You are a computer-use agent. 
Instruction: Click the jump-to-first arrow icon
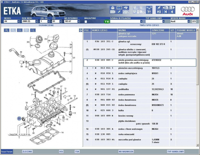(x=165, y=12)
